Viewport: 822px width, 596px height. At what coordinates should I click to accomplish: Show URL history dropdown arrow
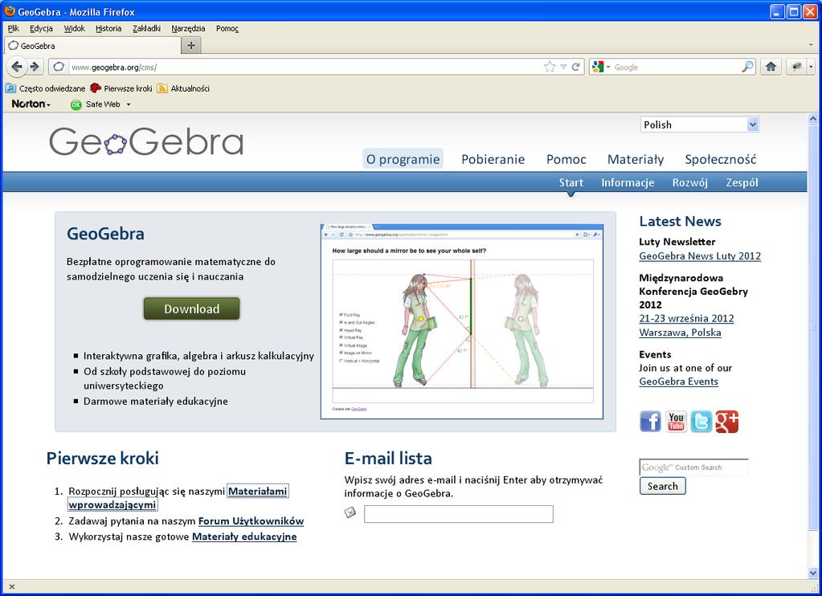pyautogui.click(x=563, y=67)
